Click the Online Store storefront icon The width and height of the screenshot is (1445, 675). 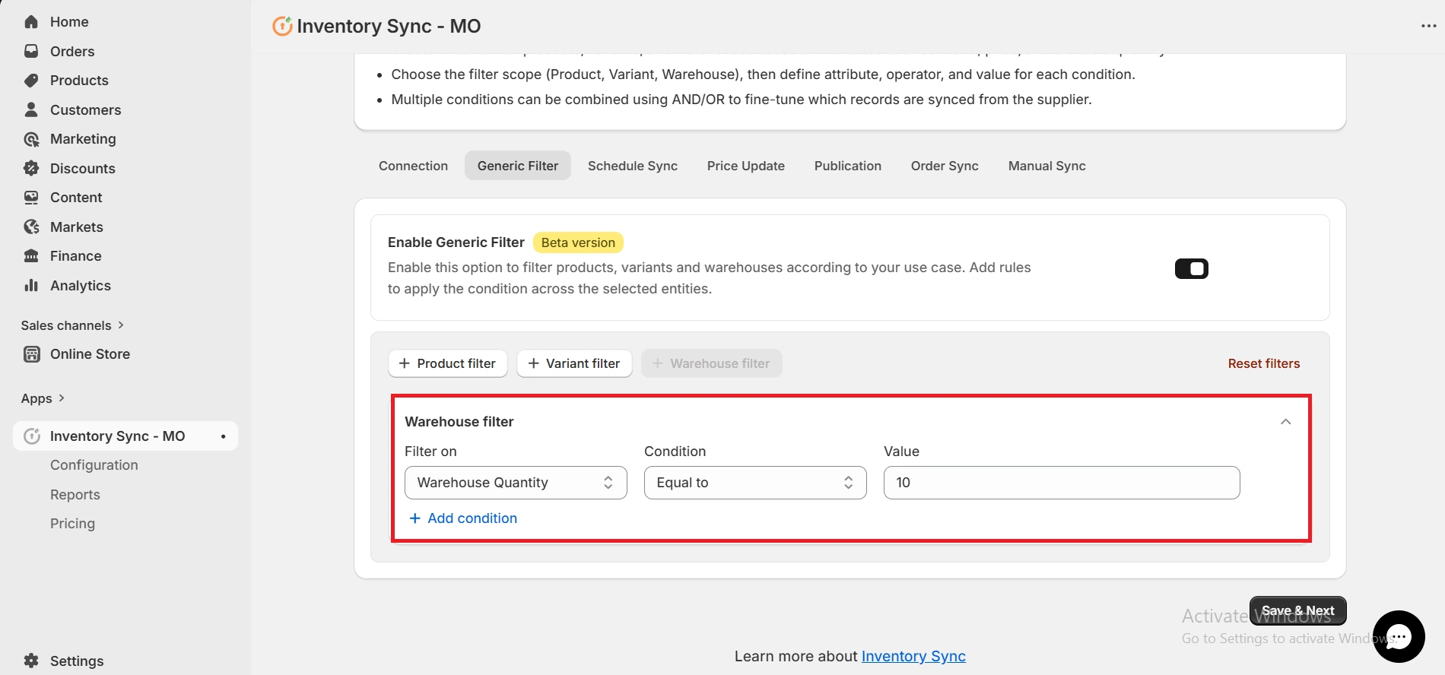pos(31,354)
